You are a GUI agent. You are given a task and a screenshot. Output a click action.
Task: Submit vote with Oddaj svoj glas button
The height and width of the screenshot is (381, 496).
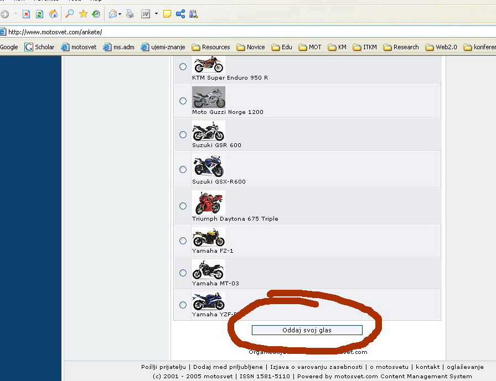pyautogui.click(x=307, y=330)
